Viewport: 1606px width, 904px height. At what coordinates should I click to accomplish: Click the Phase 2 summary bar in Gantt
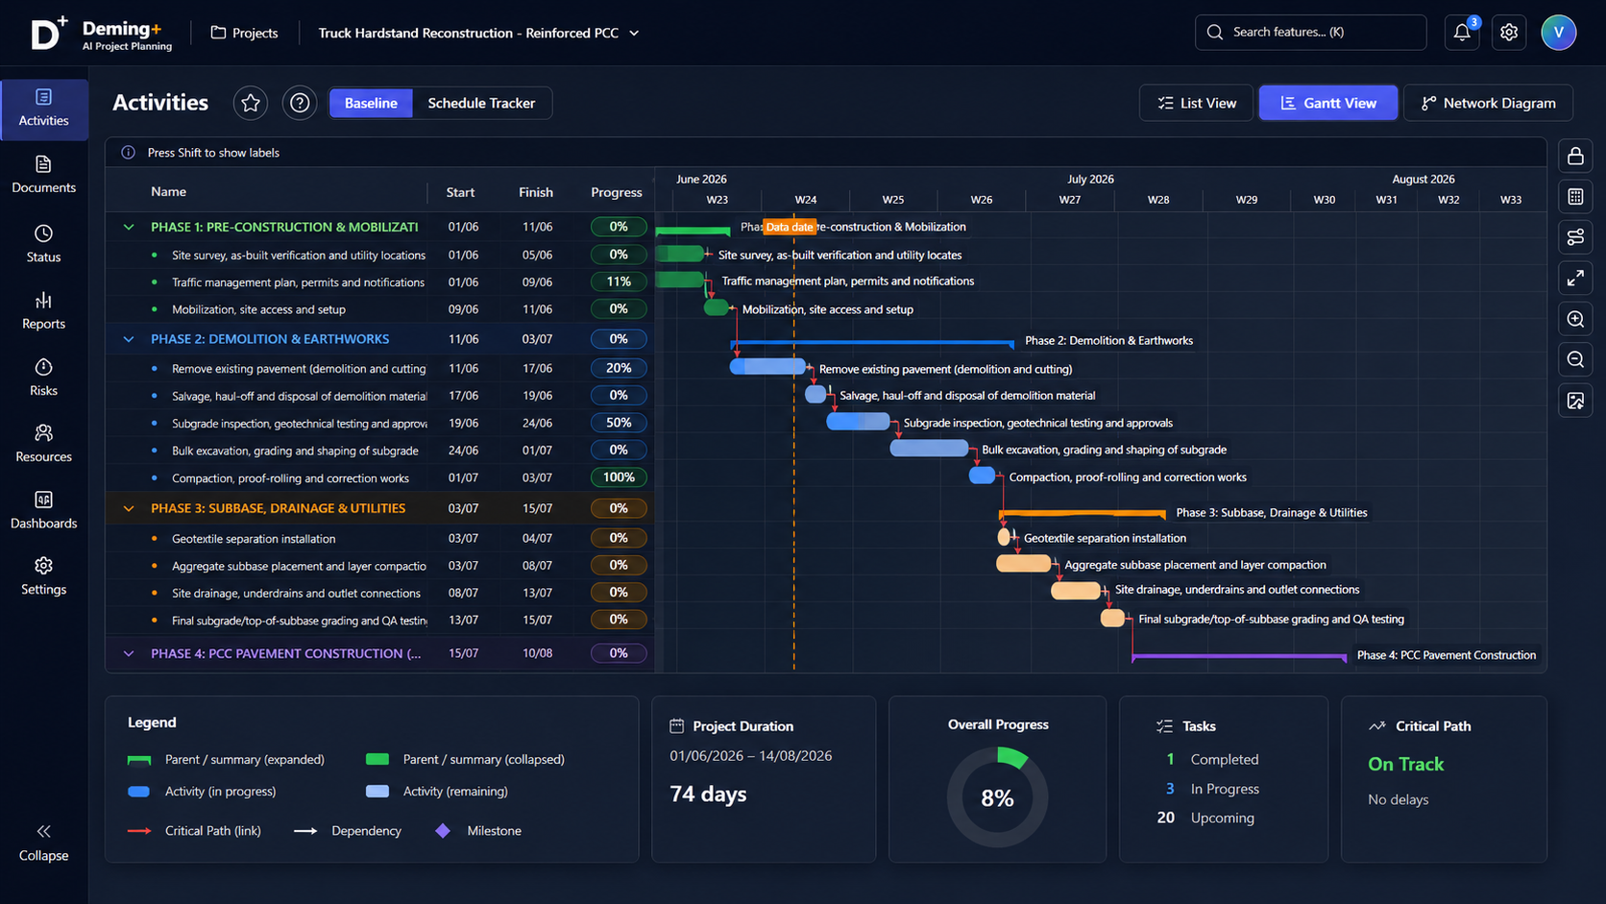tap(872, 342)
